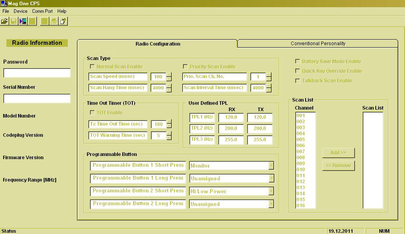Select the Radio Configuration tab
The height and width of the screenshot is (234, 405).
[158, 44]
